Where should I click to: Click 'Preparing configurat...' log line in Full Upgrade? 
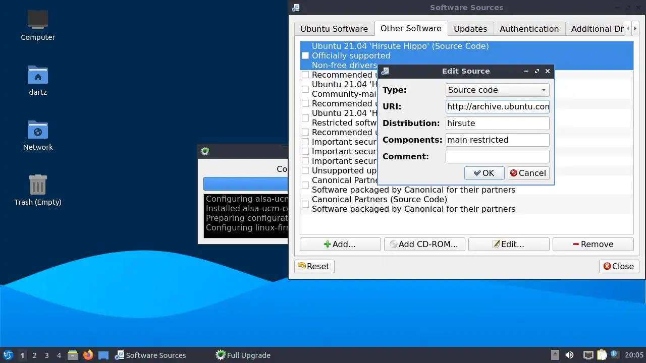(x=247, y=218)
